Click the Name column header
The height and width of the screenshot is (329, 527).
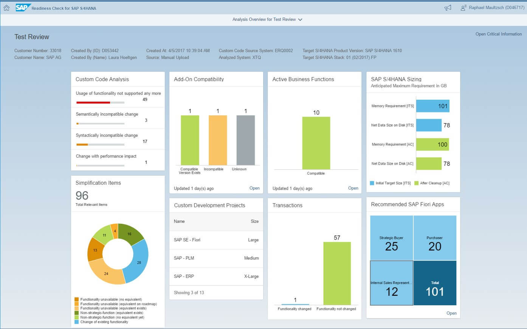(x=179, y=221)
